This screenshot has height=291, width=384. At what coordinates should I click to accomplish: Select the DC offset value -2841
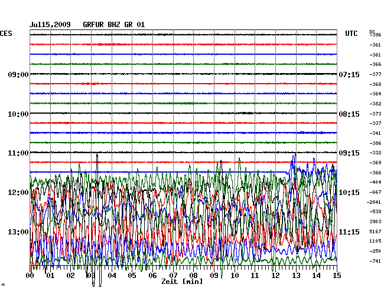pyautogui.click(x=374, y=202)
